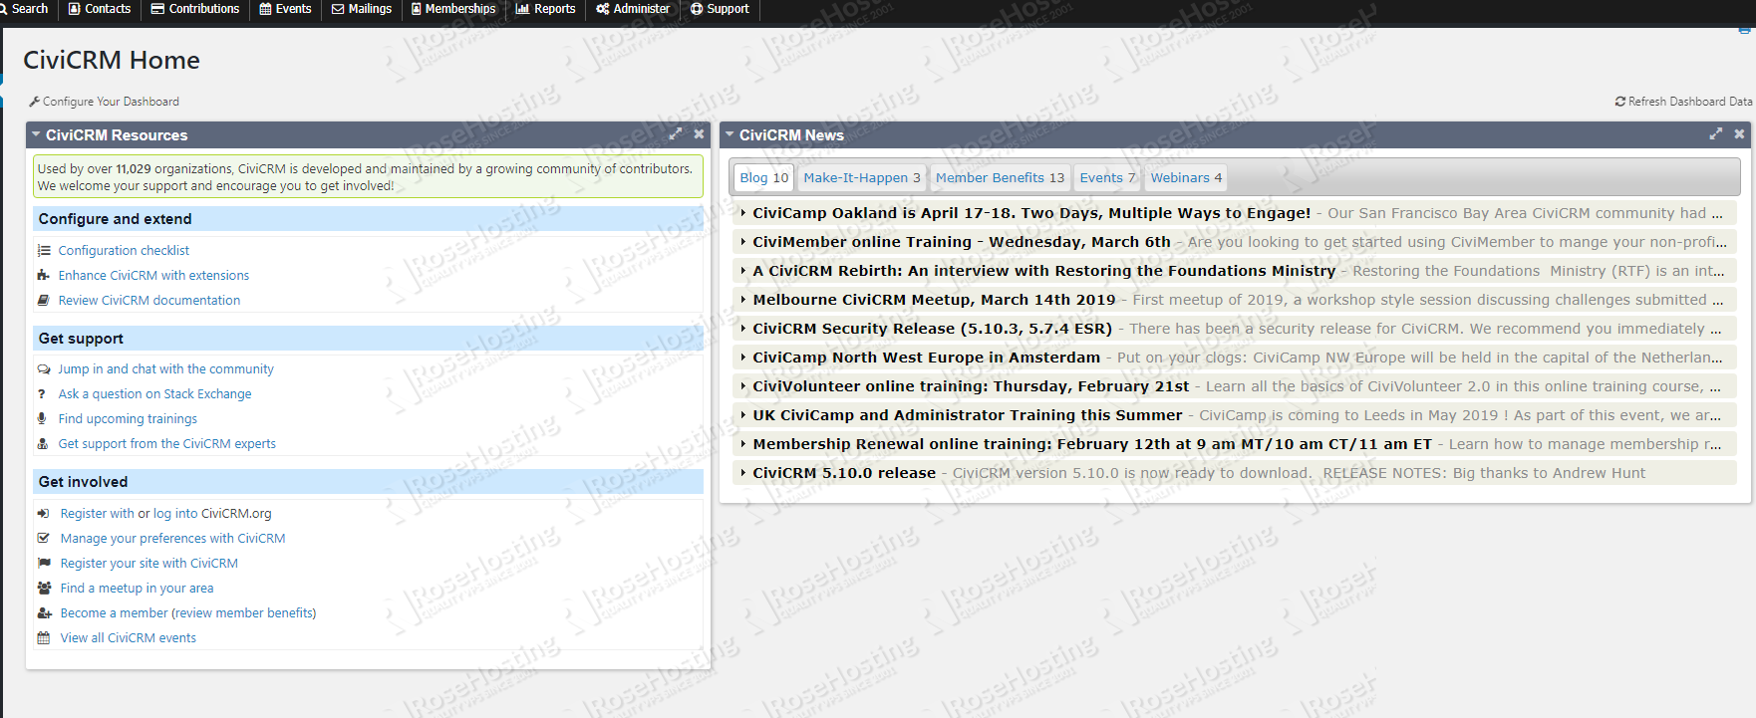Open the Memberships menu
The height and width of the screenshot is (718, 1756).
pyautogui.click(x=453, y=9)
